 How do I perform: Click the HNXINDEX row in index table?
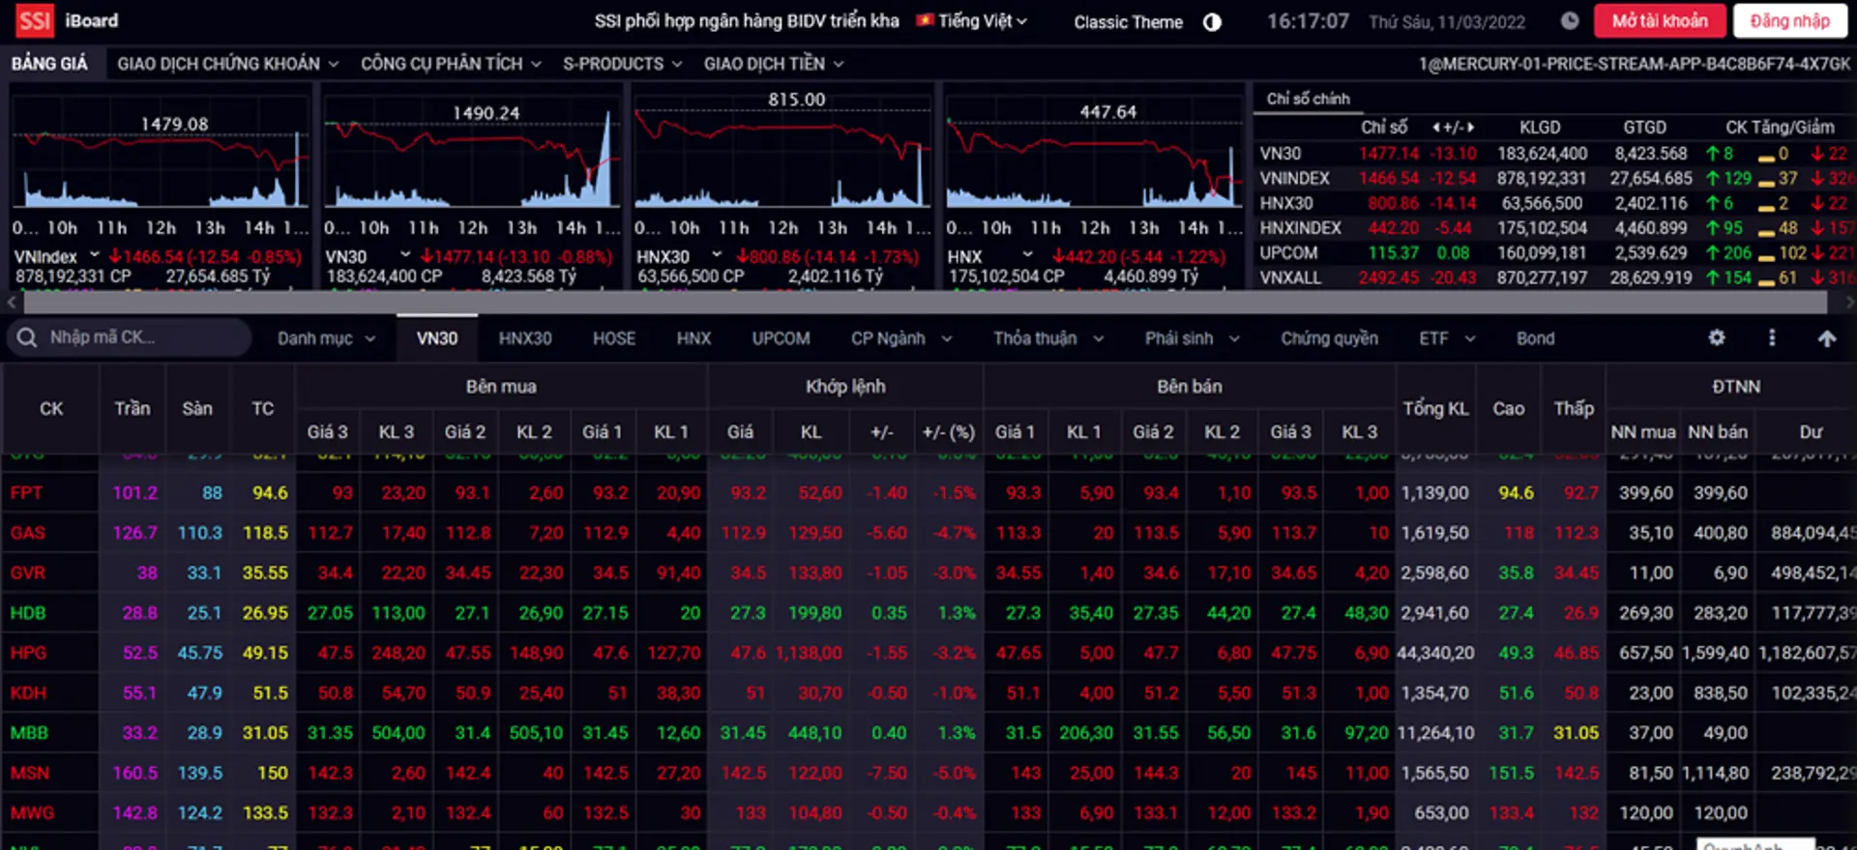coord(1555,228)
